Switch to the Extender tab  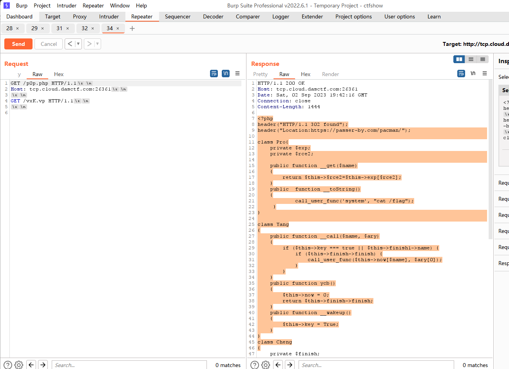click(x=312, y=16)
